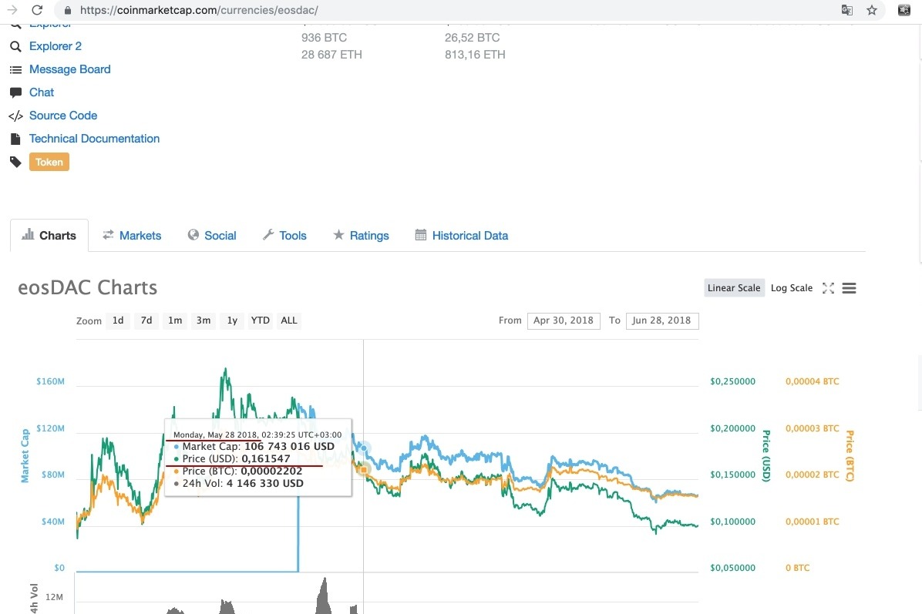922x614 pixels.
Task: Click the magnifier icon next to Explorer 2
Action: [16, 46]
